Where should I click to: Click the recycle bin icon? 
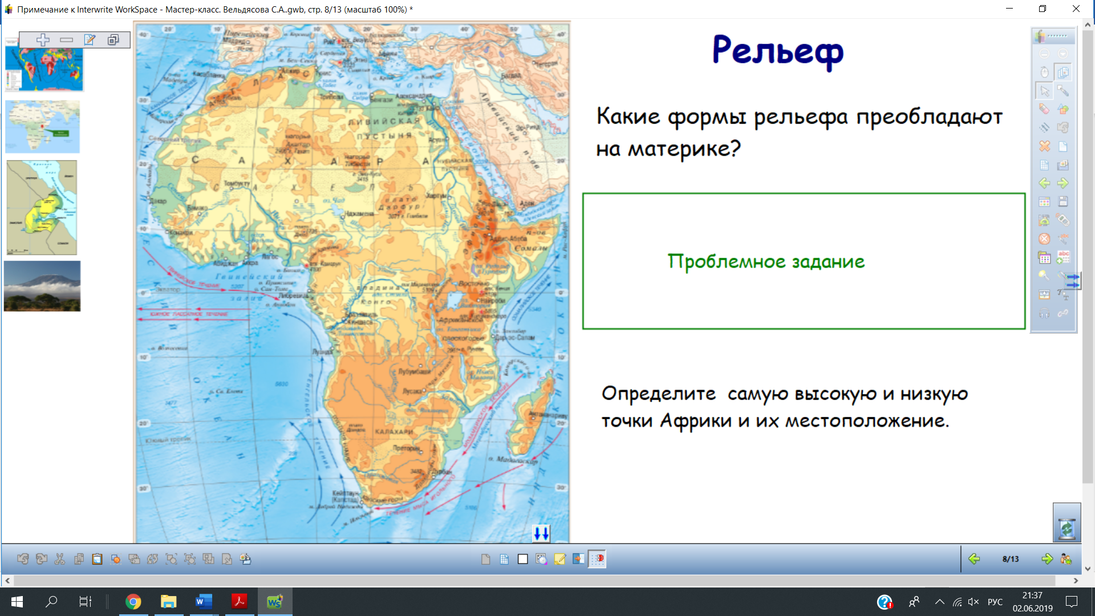[1066, 528]
